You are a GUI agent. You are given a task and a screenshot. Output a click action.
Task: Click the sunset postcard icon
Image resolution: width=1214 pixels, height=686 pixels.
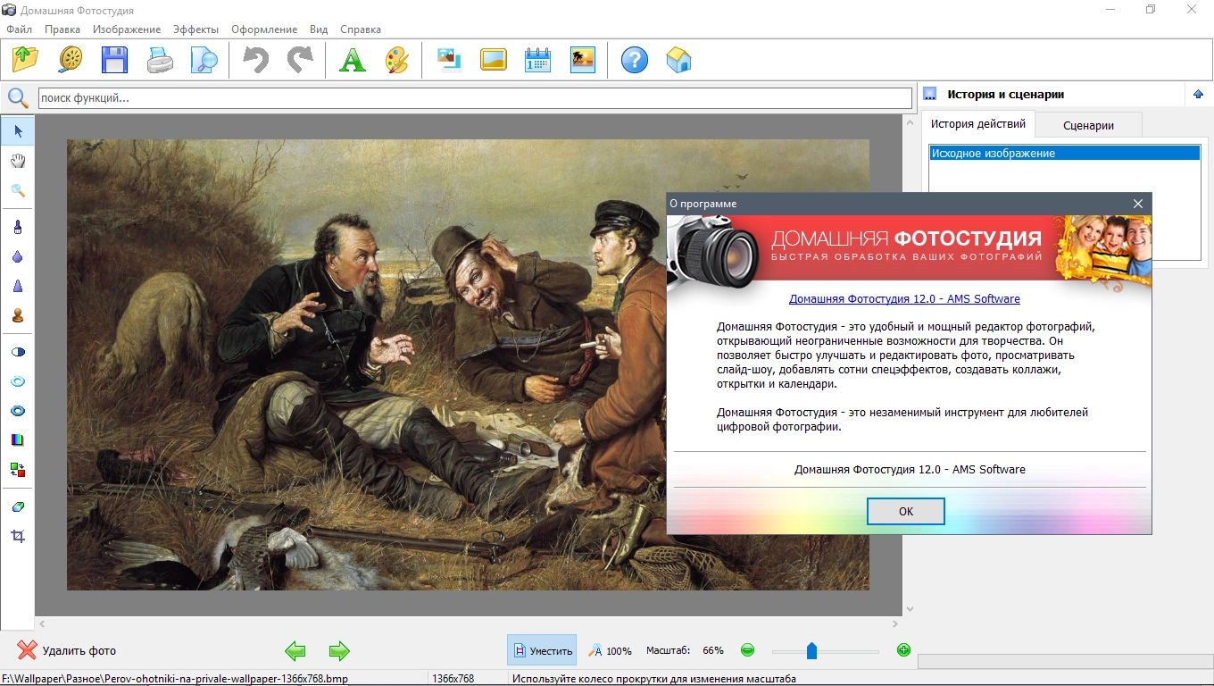point(583,60)
